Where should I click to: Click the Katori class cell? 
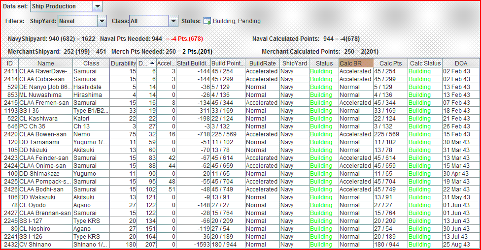[91, 119]
